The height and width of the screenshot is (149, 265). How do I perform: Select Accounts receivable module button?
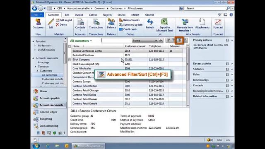(x=49, y=105)
